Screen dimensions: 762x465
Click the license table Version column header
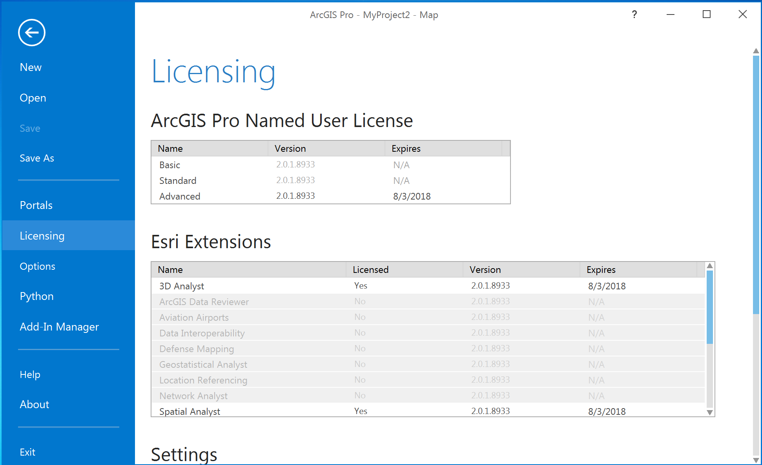(326, 149)
